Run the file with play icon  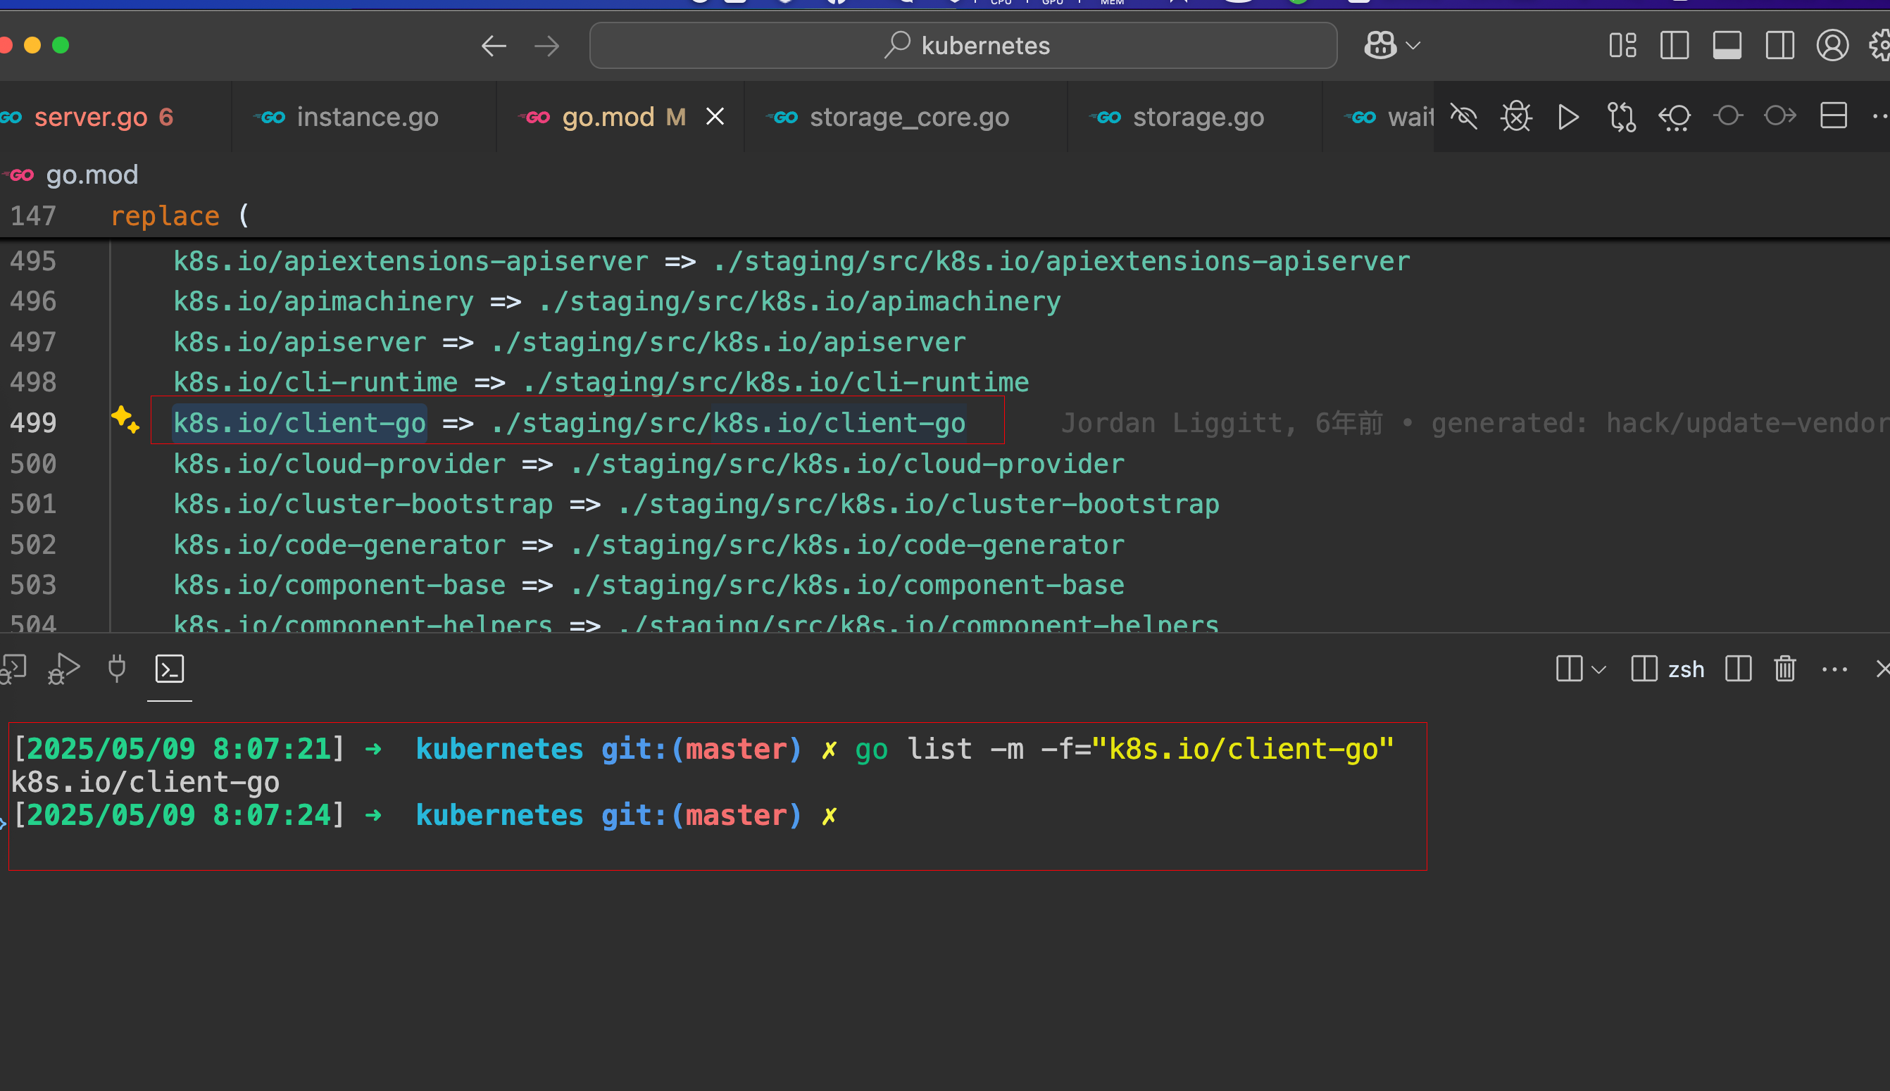point(1567,116)
